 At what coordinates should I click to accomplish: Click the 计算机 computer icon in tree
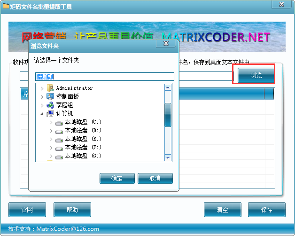50,113
